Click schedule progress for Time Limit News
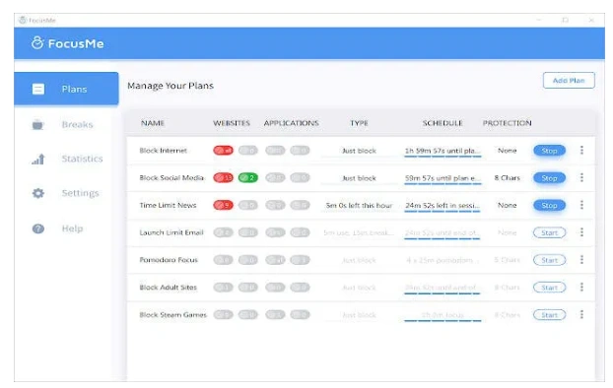This screenshot has width=613, height=388. point(443,212)
